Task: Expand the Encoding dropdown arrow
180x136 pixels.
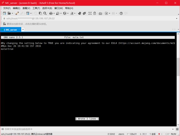Action: [x=68, y=13]
